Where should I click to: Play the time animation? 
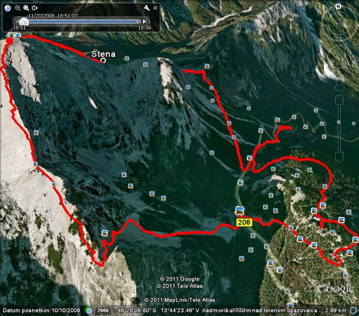point(35,8)
